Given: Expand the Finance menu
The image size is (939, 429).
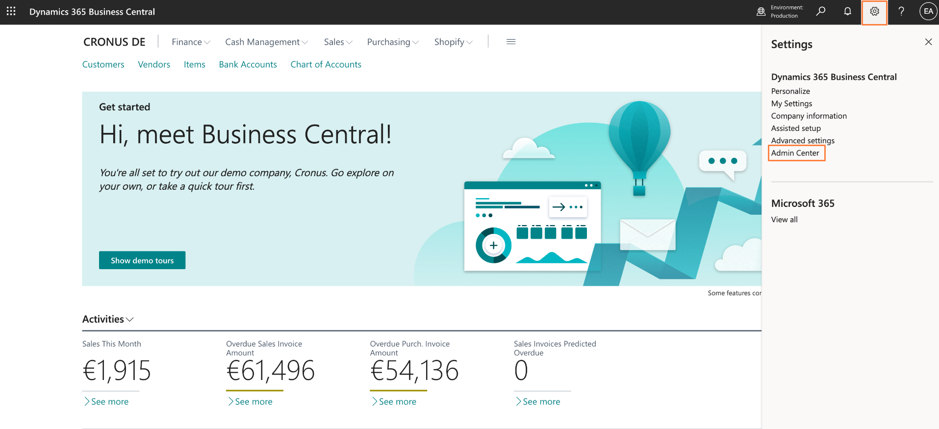Looking at the screenshot, I should pos(191,42).
